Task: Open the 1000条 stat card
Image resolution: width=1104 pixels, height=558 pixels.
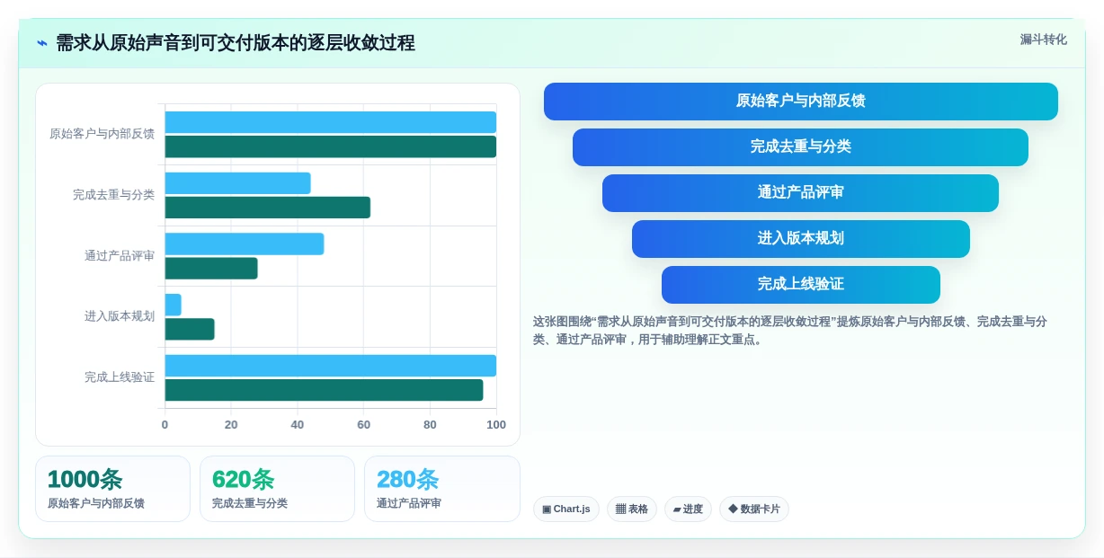Action: click(112, 489)
